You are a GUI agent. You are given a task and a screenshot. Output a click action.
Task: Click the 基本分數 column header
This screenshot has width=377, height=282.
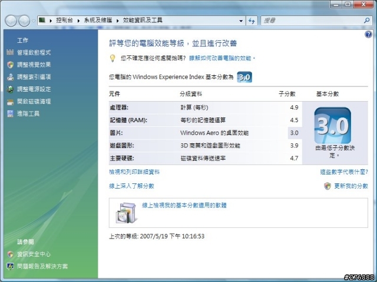(x=328, y=94)
